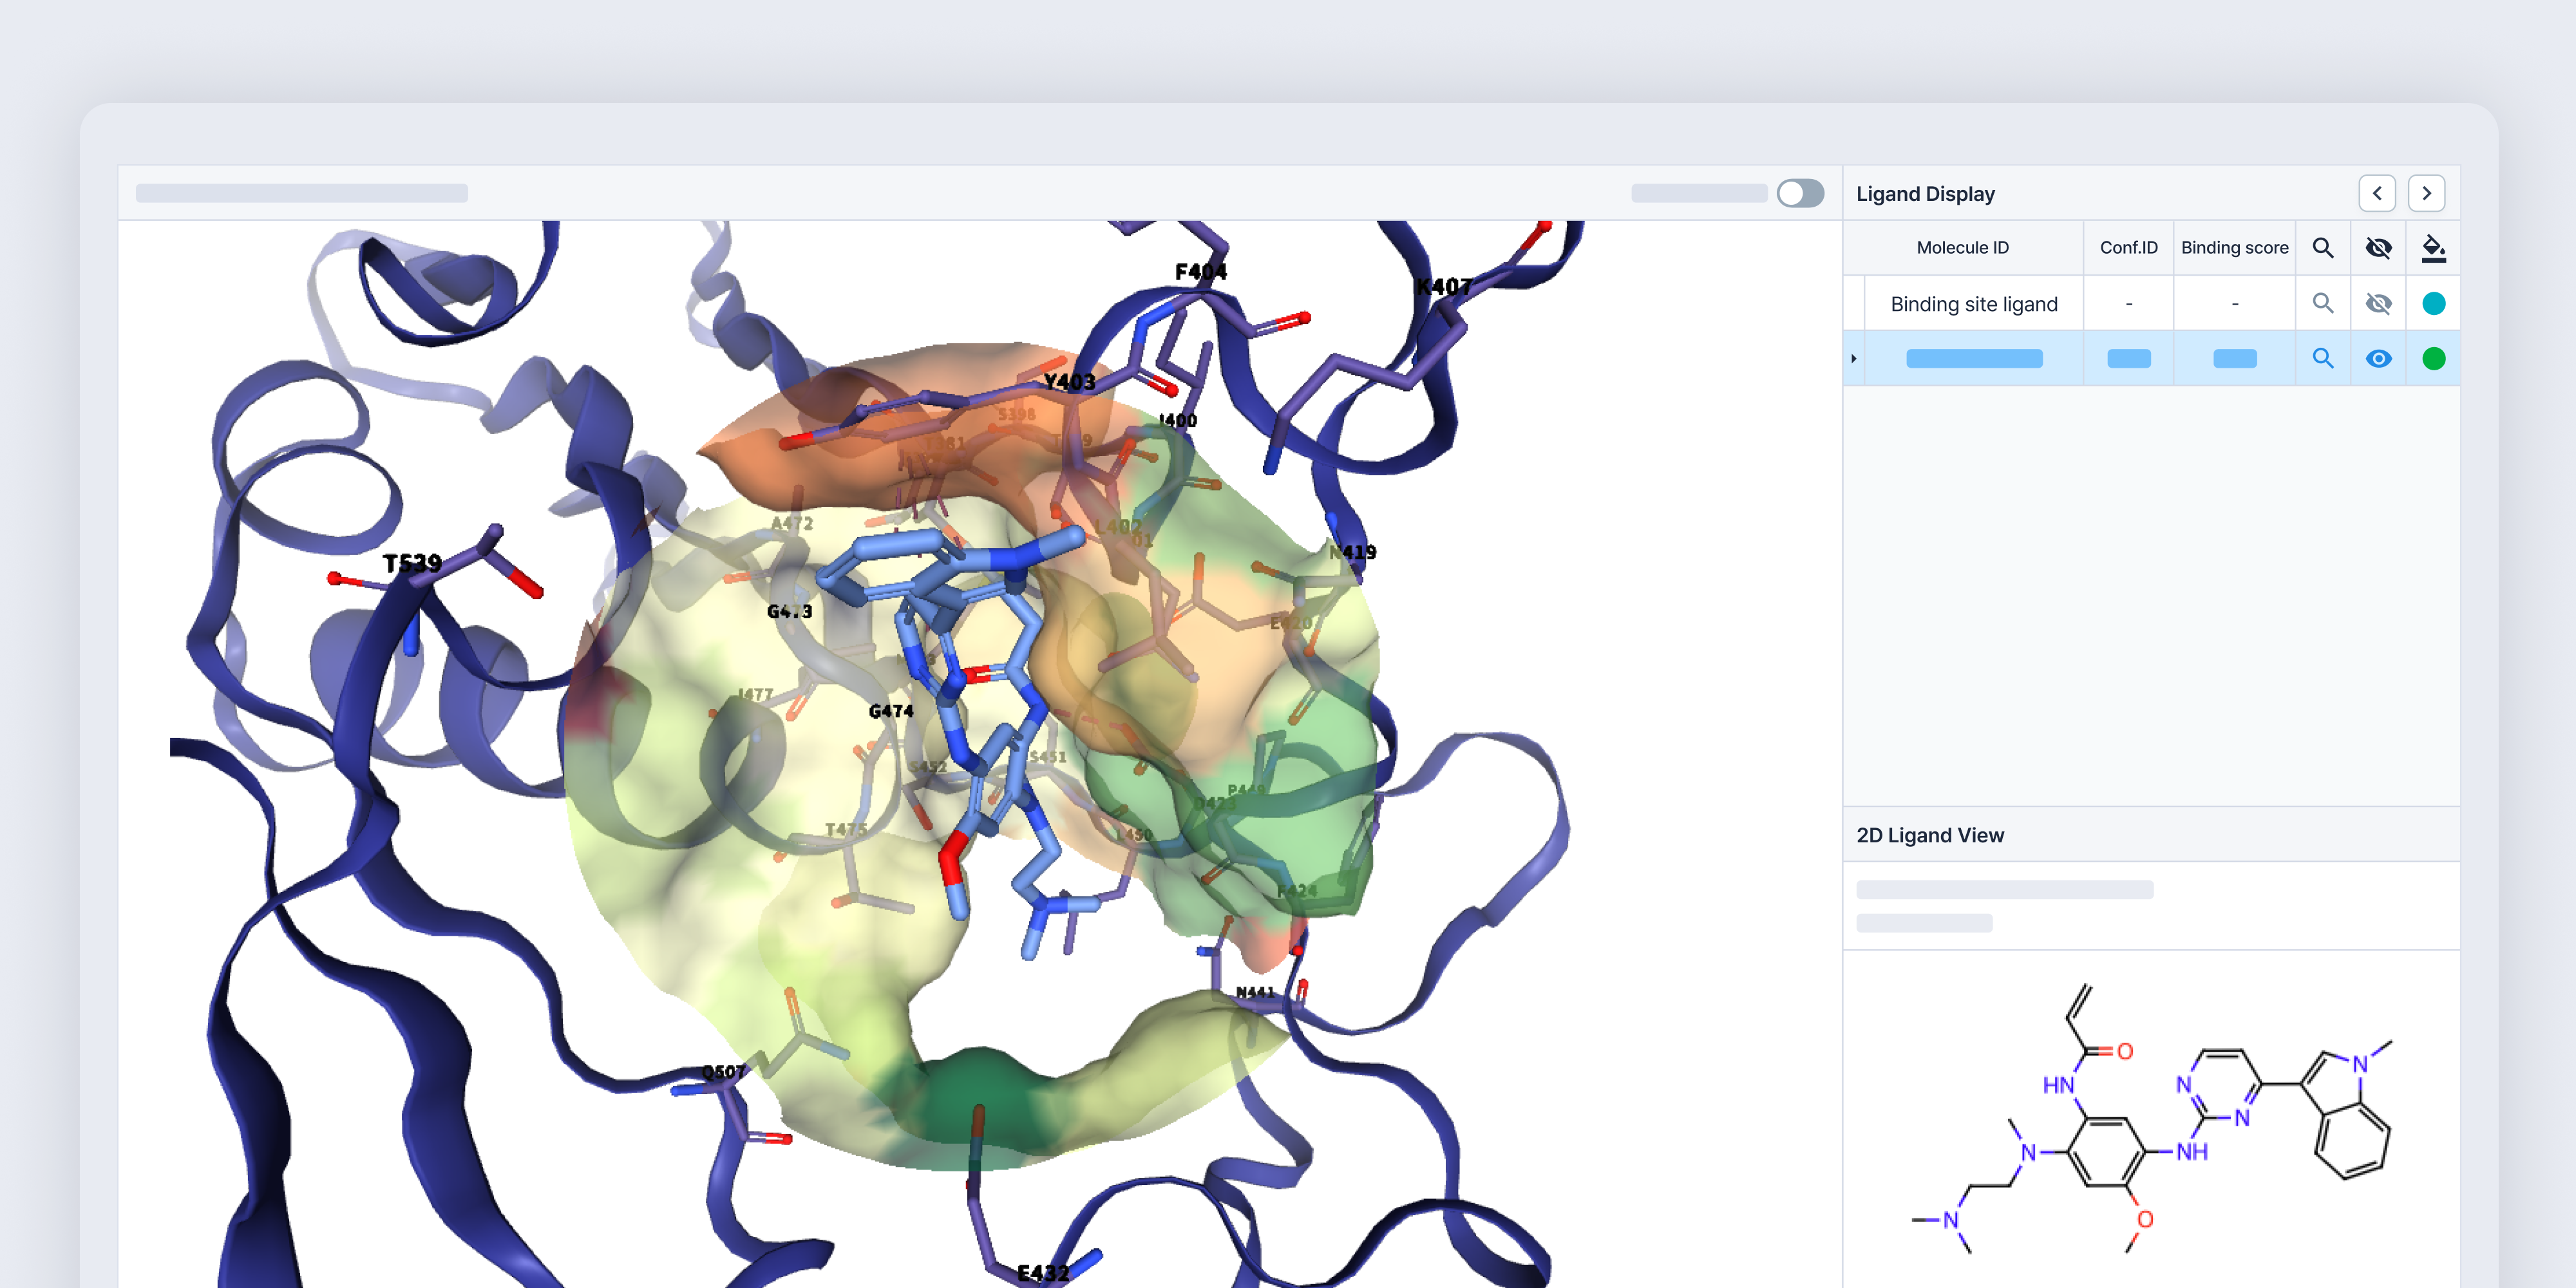Sort by the Binding score column header
Screen dimensions: 2576x1288
2234,248
